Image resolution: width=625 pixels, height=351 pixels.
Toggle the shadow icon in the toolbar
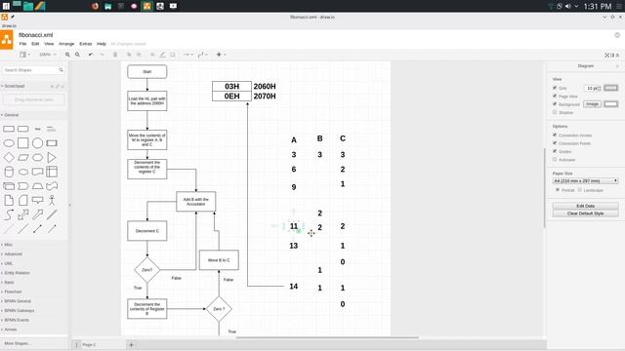tap(172, 55)
